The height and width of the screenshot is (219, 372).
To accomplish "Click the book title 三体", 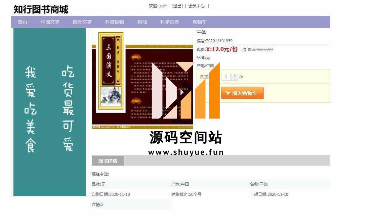I will tap(201, 32).
